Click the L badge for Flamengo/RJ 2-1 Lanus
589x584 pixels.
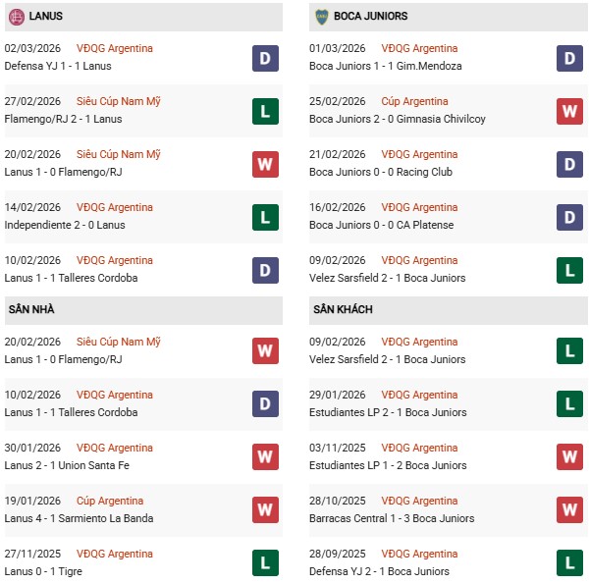point(265,111)
